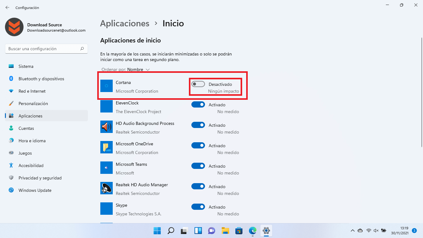
Task: Click Downloadsourcenet@outlook.com account email
Action: point(56,30)
